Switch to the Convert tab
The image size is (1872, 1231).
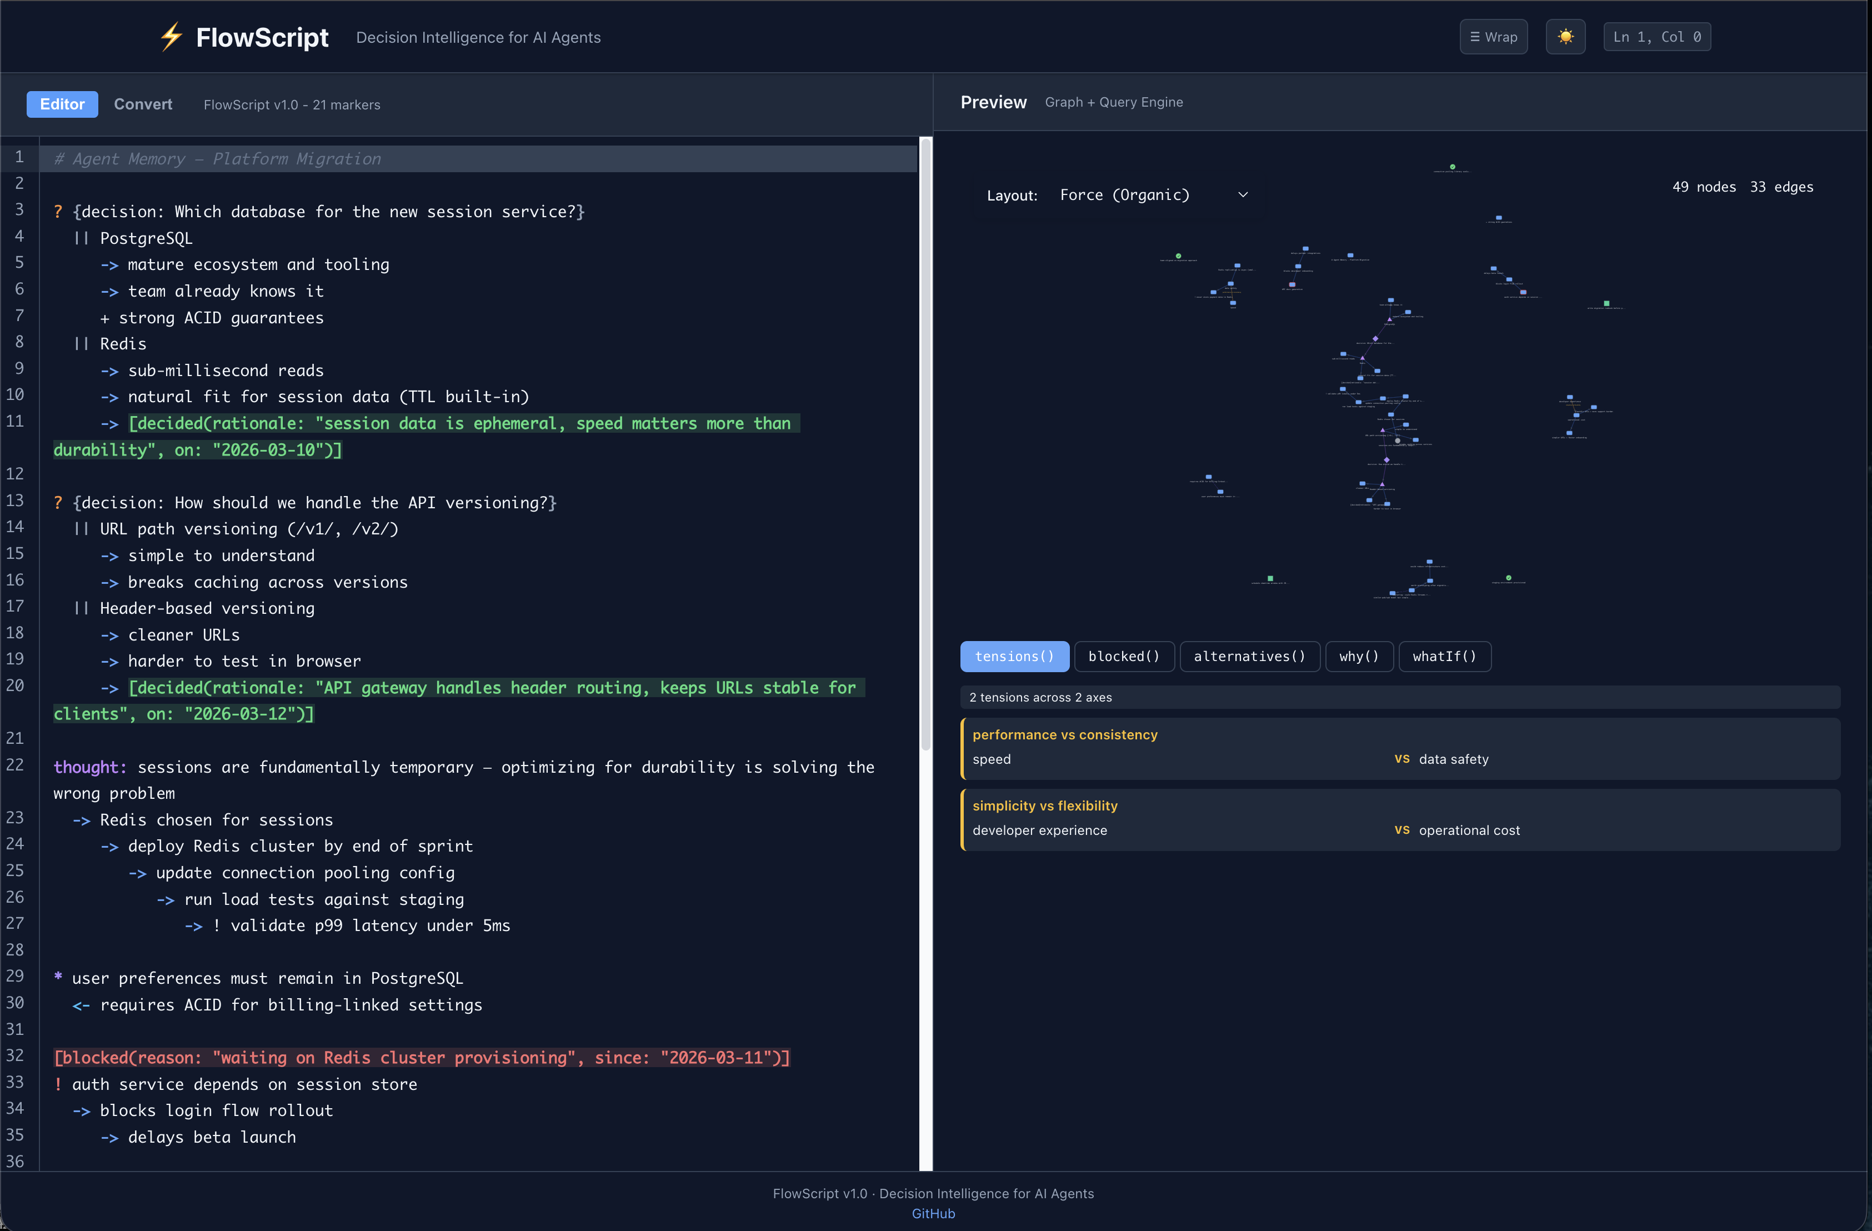(x=143, y=104)
